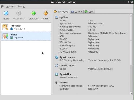Click the Nested Paging label

[x=67, y=46]
